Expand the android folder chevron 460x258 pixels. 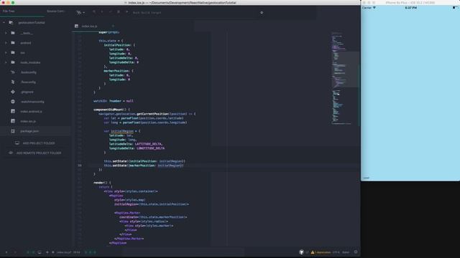pos(6,43)
